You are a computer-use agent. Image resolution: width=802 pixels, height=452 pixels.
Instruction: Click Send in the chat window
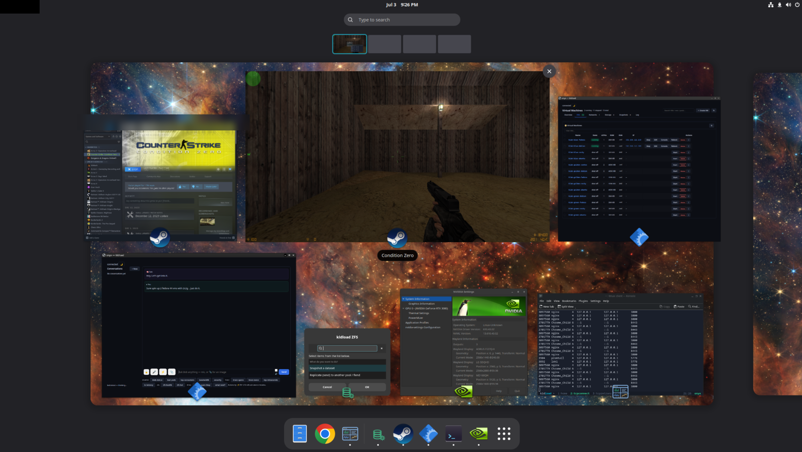click(x=284, y=372)
